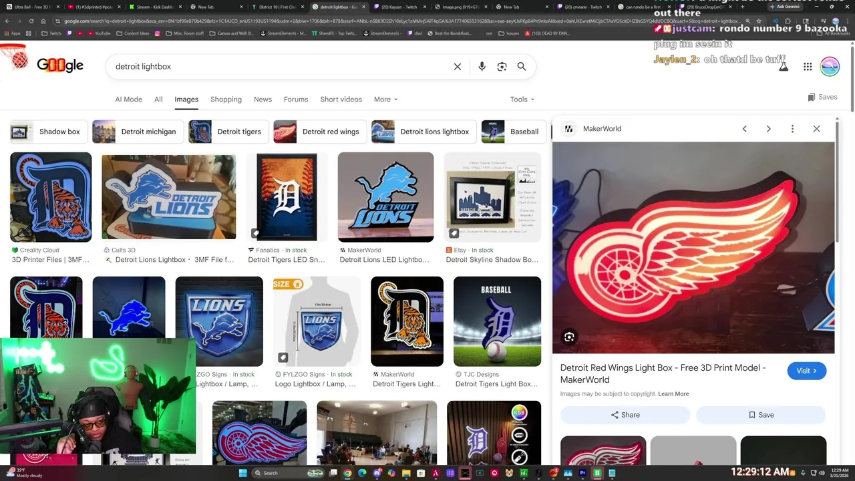855x481 pixels.
Task: Close the MakerWorld image preview panel
Action: [x=816, y=129]
